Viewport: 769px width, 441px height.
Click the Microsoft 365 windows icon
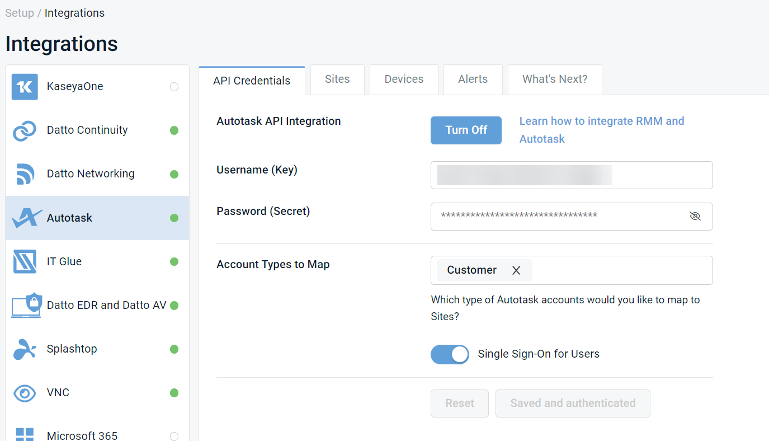(25, 434)
